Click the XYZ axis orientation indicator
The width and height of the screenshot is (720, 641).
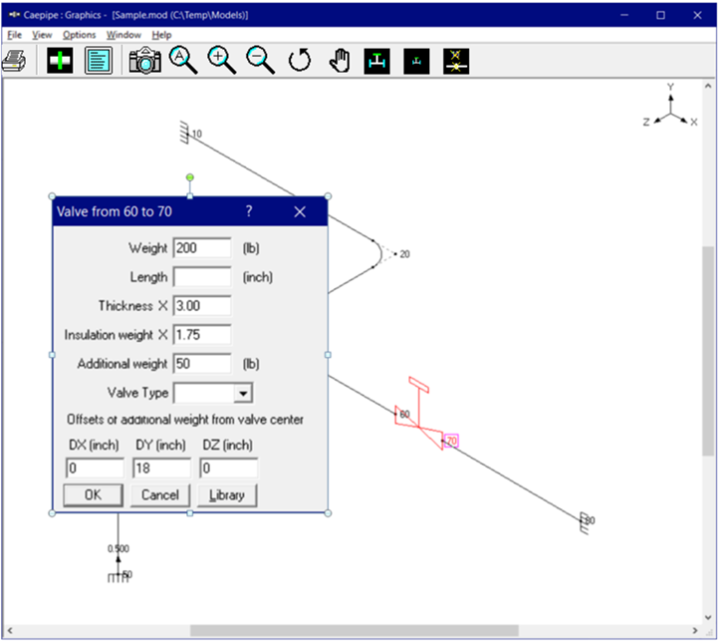671,106
